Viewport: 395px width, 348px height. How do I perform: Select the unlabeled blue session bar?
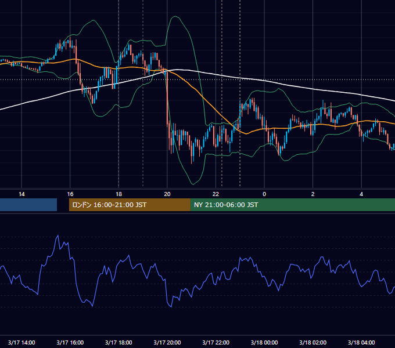click(28, 205)
